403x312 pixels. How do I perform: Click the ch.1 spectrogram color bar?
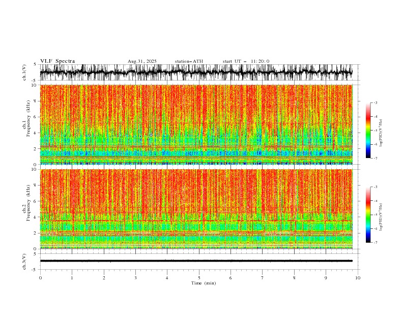point(368,131)
